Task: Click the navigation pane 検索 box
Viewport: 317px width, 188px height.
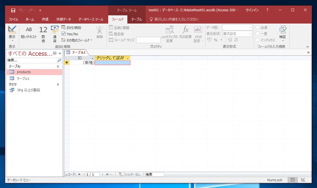Action: tap(32, 60)
